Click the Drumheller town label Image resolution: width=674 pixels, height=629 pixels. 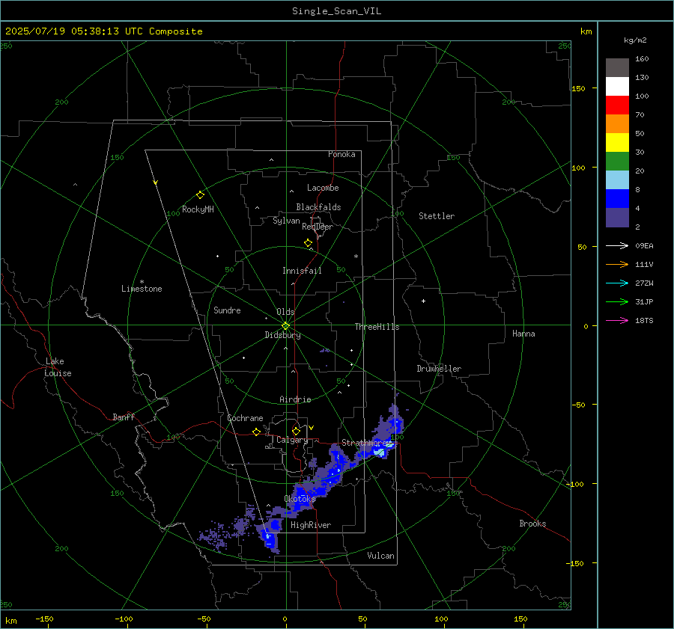(439, 369)
